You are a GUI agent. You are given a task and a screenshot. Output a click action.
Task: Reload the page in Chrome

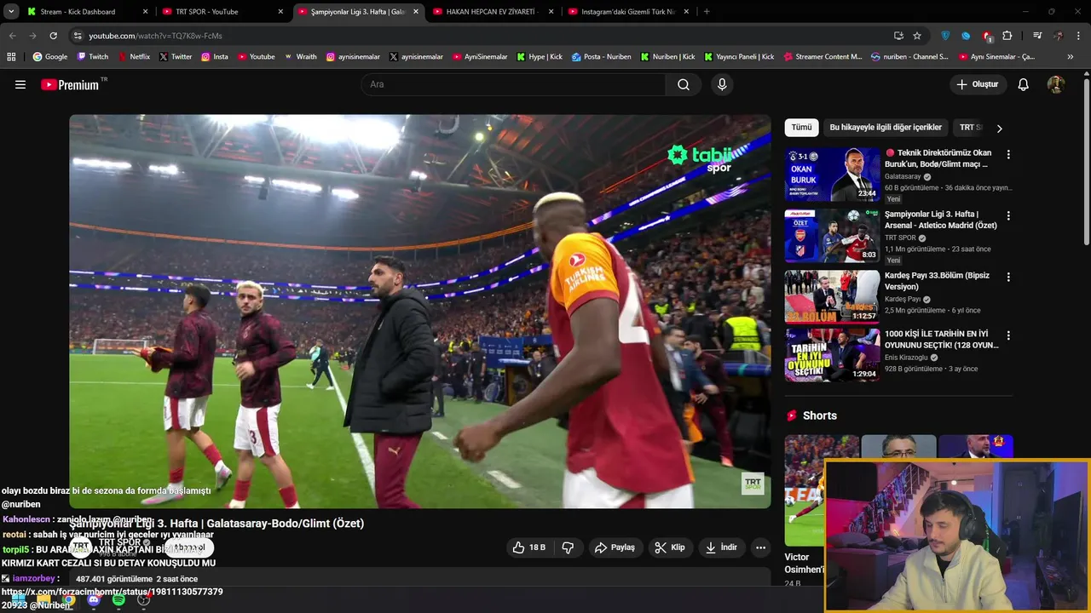coord(53,36)
